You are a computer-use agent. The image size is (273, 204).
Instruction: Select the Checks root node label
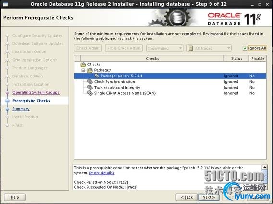click(x=94, y=64)
